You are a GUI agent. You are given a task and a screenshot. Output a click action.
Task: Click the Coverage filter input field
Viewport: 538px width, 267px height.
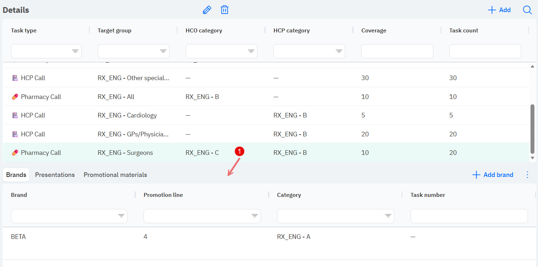coord(397,51)
